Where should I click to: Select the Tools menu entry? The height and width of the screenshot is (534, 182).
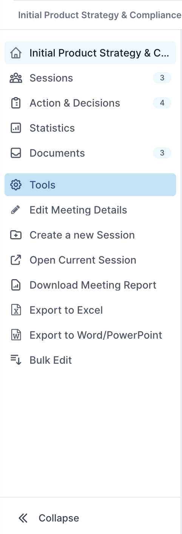coord(90,185)
